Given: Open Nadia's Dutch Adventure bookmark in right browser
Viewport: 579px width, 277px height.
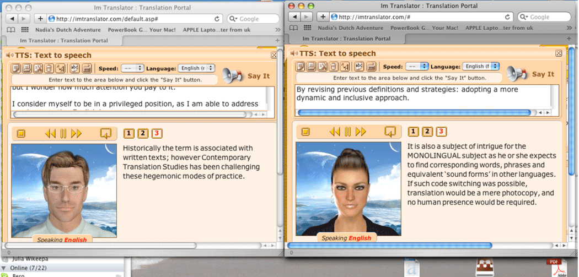Looking at the screenshot, I should 350,28.
